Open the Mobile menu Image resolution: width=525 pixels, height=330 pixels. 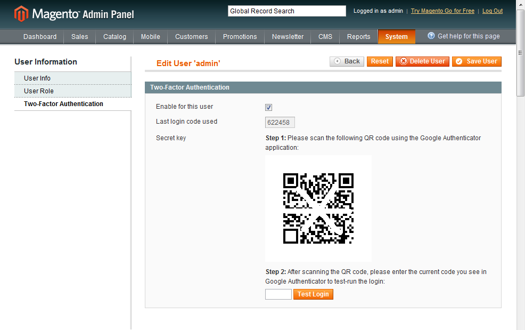click(150, 37)
